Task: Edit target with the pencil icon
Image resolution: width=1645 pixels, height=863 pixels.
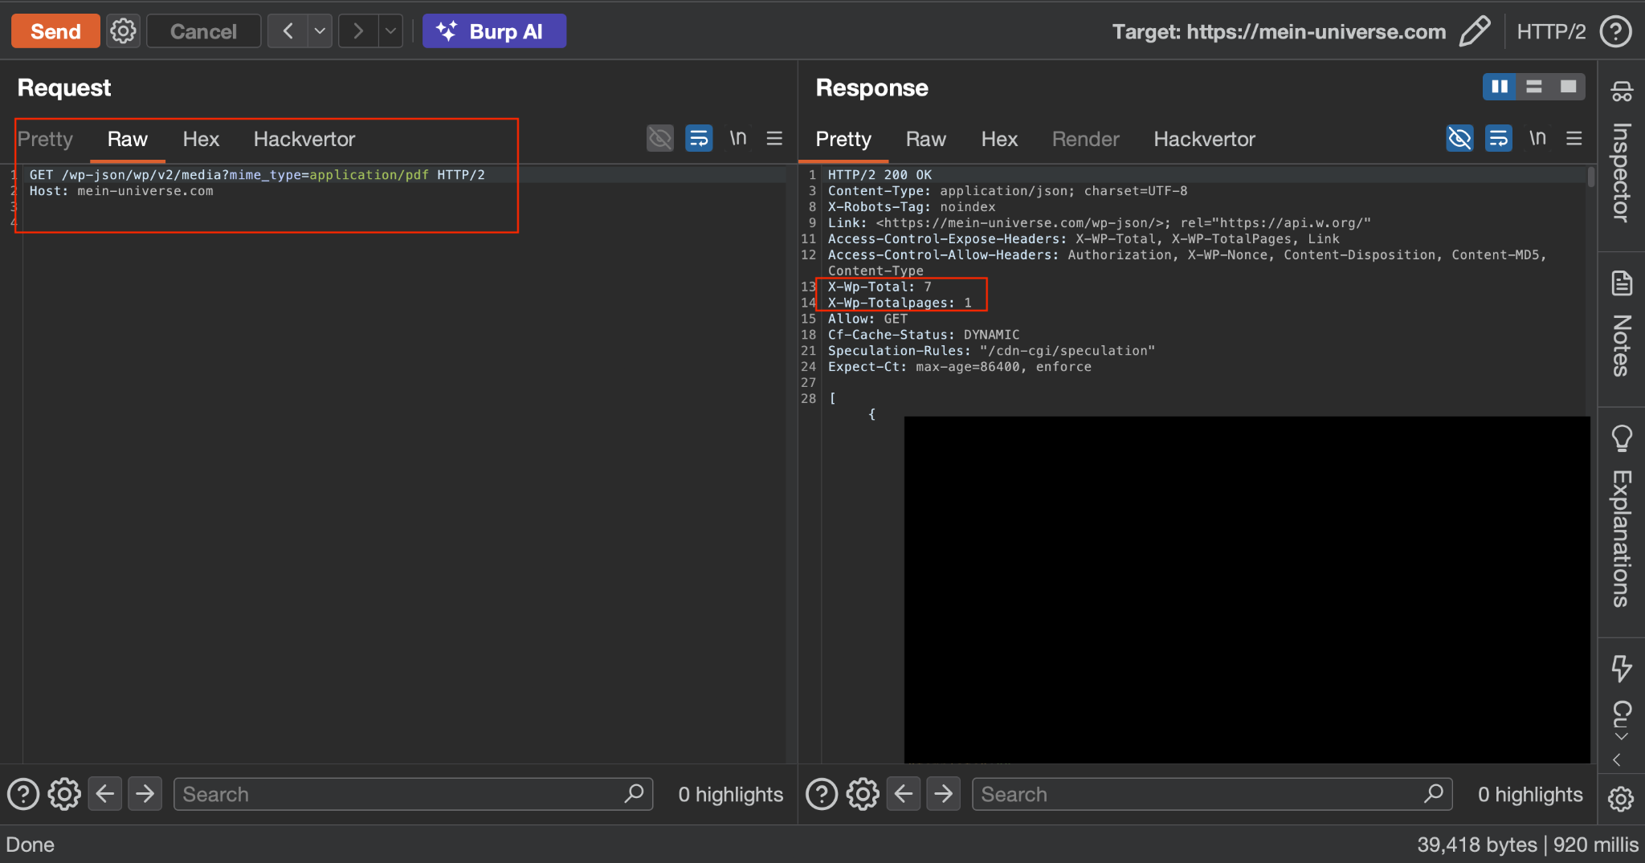Action: pyautogui.click(x=1475, y=31)
